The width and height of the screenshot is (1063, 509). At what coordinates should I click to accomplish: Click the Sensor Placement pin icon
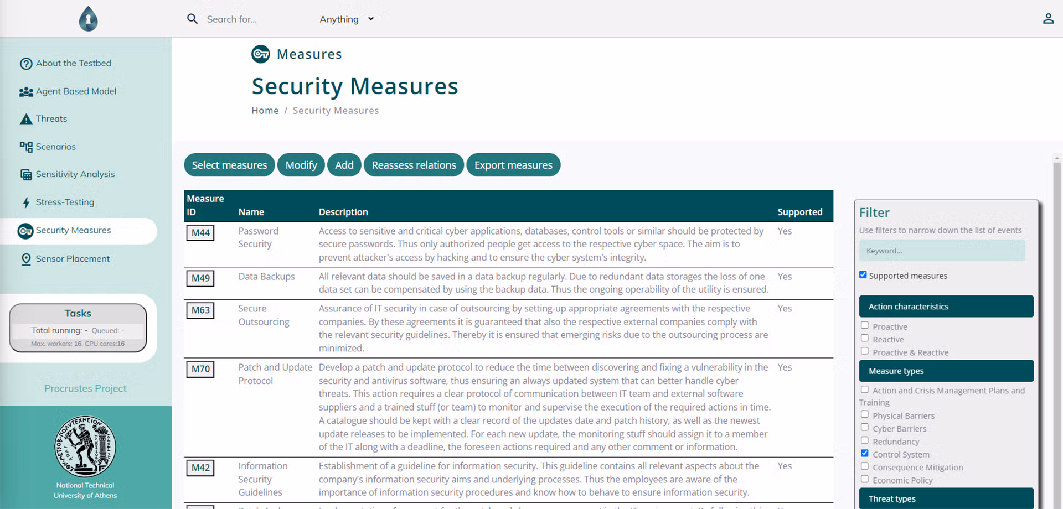pyautogui.click(x=26, y=259)
